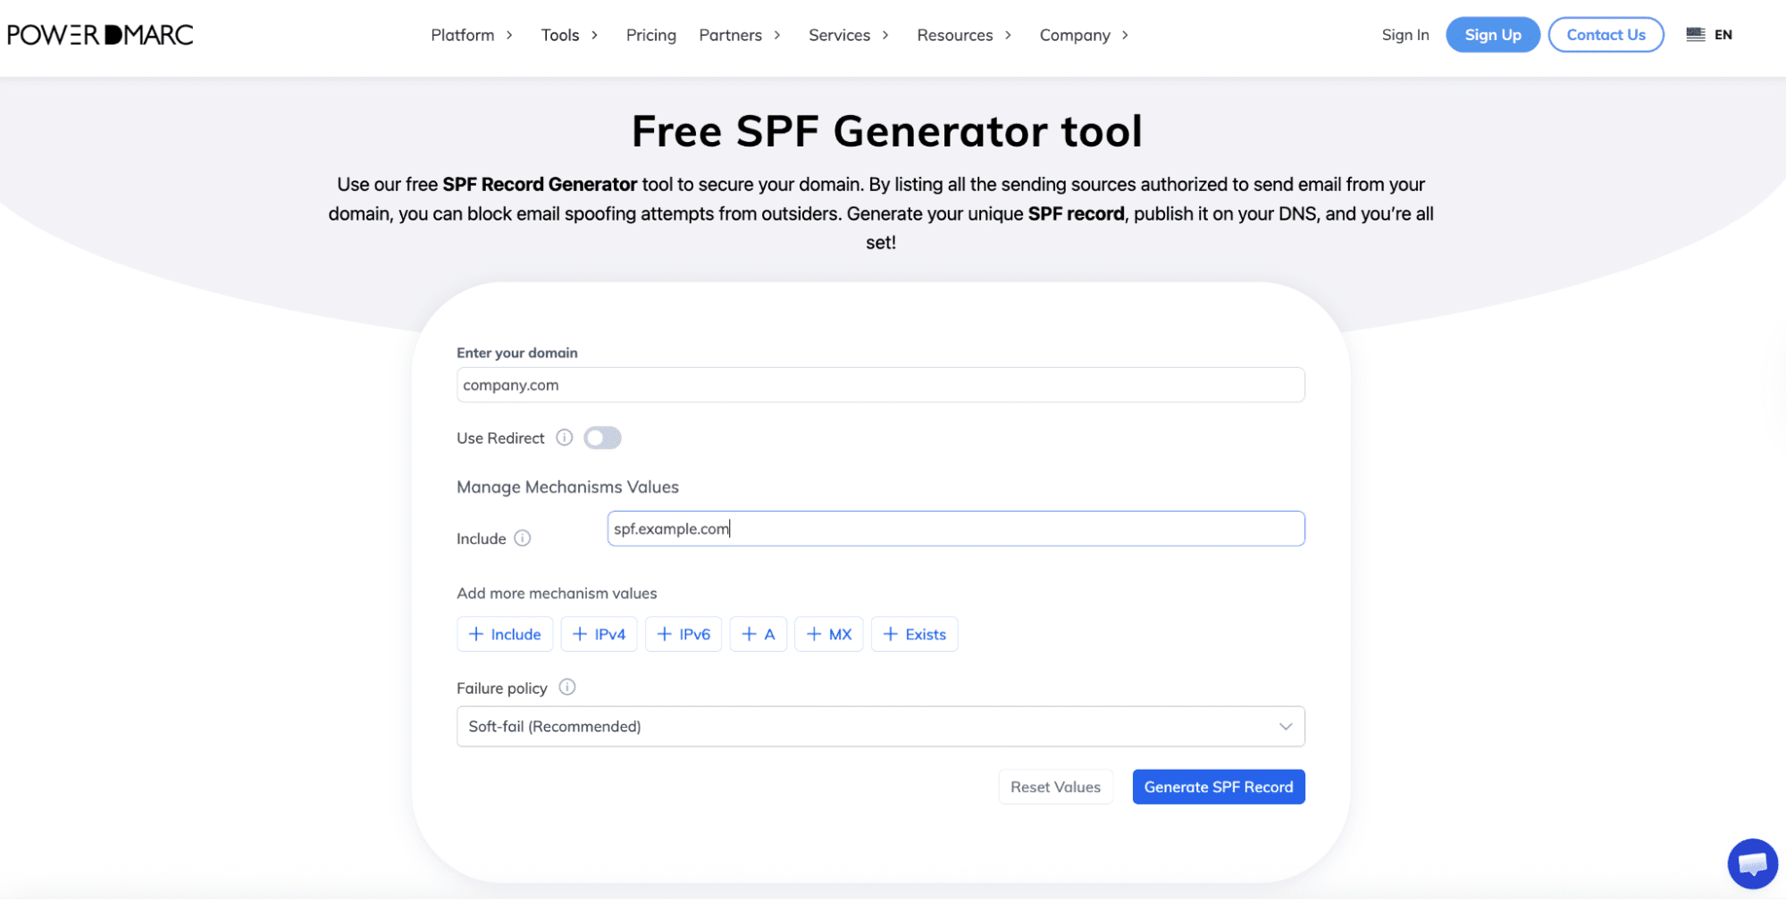Click info icon next to Include label
This screenshot has width=1786, height=900.
[x=523, y=538]
